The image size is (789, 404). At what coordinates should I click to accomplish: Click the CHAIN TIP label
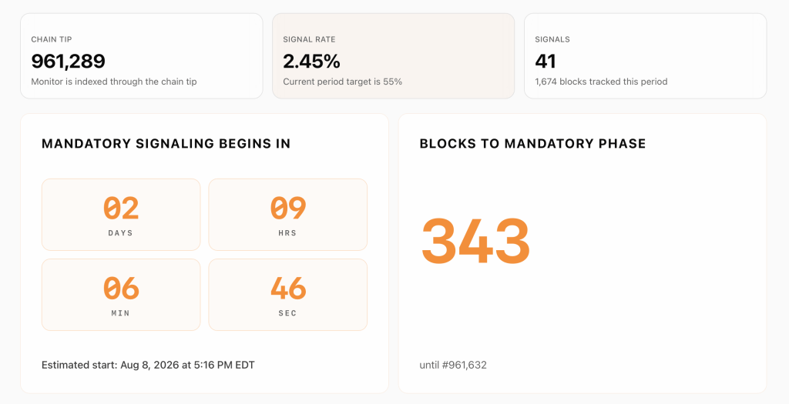point(52,39)
